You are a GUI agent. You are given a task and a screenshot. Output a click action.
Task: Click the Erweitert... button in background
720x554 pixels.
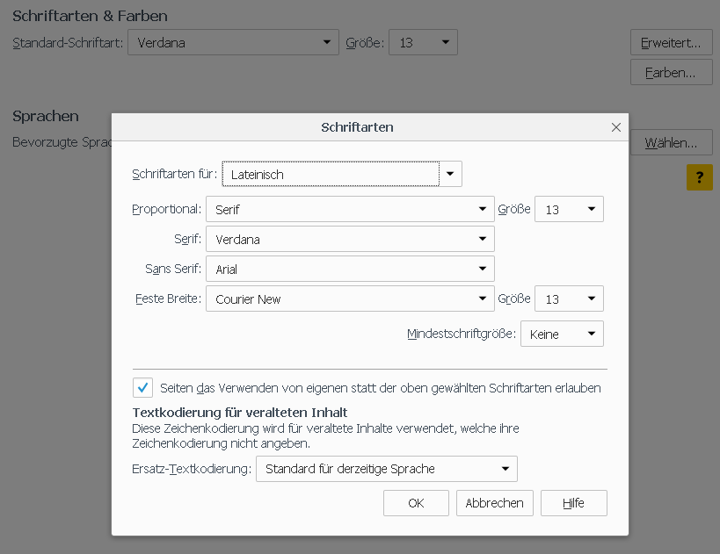pos(671,42)
